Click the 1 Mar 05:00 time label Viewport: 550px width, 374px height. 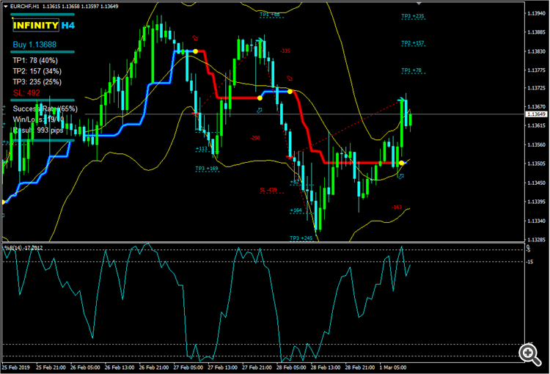pyautogui.click(x=393, y=367)
